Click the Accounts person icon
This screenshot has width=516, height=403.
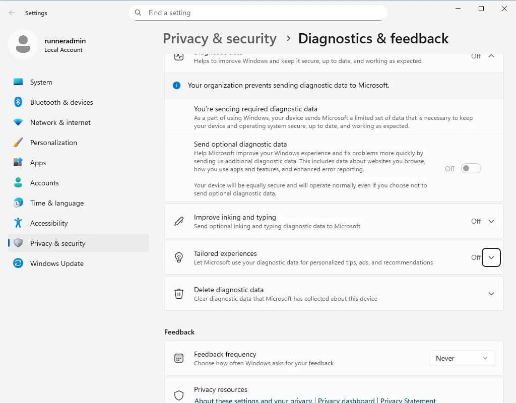18,182
